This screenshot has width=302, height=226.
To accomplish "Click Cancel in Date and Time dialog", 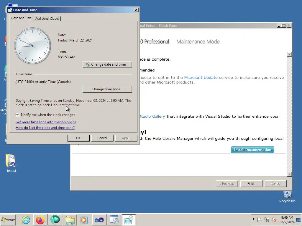I will click(x=102, y=138).
